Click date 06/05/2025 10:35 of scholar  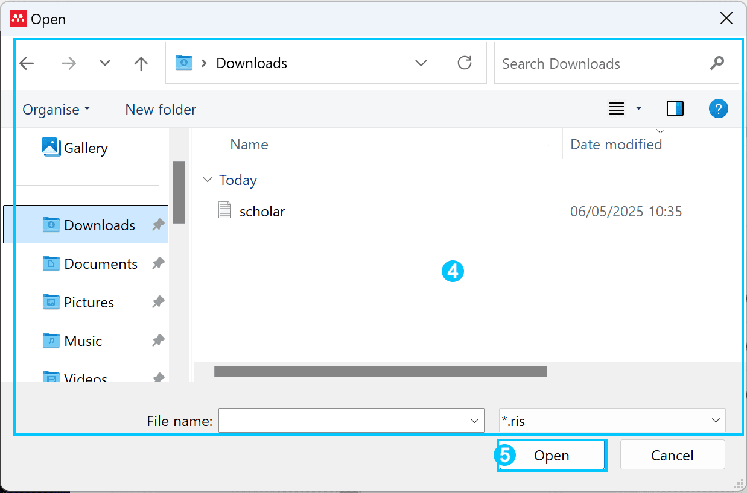coord(626,212)
